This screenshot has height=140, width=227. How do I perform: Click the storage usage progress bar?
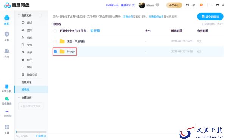pyautogui.click(x=31, y=132)
